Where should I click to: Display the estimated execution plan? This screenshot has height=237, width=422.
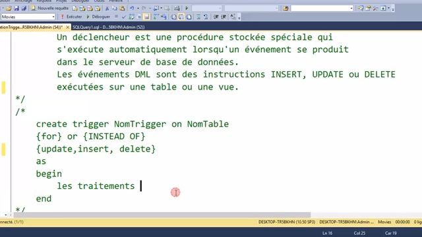click(131, 16)
